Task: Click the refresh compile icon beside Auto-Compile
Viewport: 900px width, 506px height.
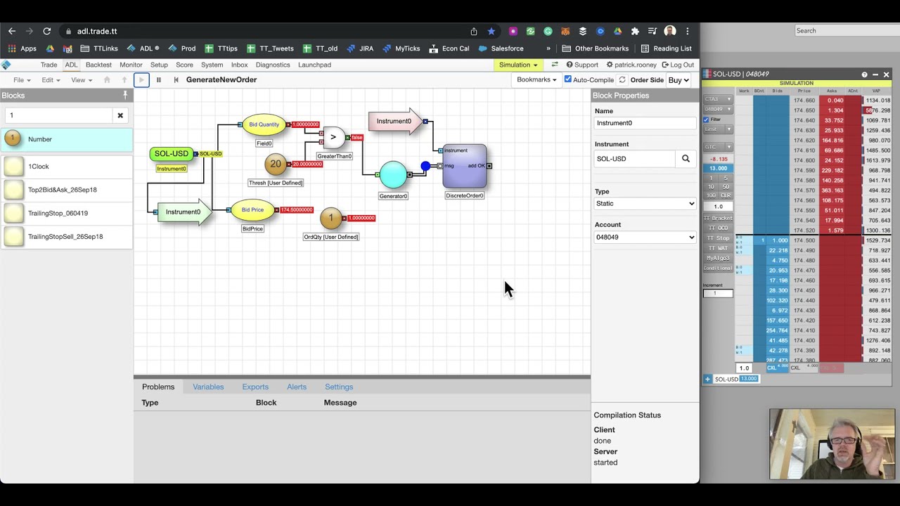Action: tap(622, 80)
